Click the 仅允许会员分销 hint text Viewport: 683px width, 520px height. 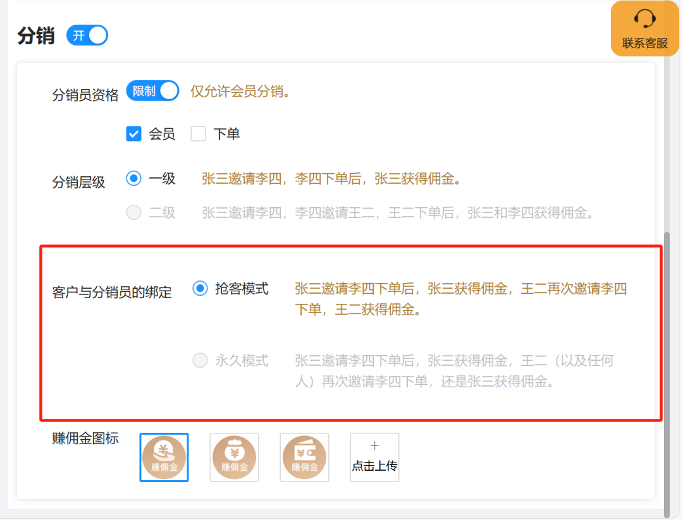[x=240, y=92]
